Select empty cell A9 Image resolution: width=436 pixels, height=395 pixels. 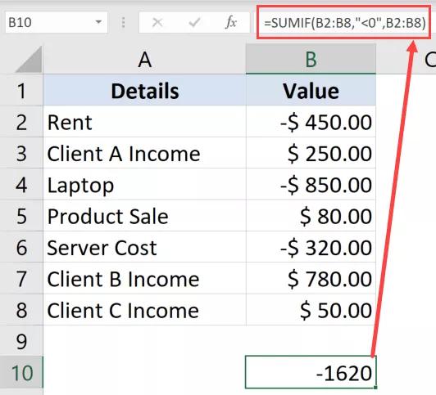(x=144, y=341)
